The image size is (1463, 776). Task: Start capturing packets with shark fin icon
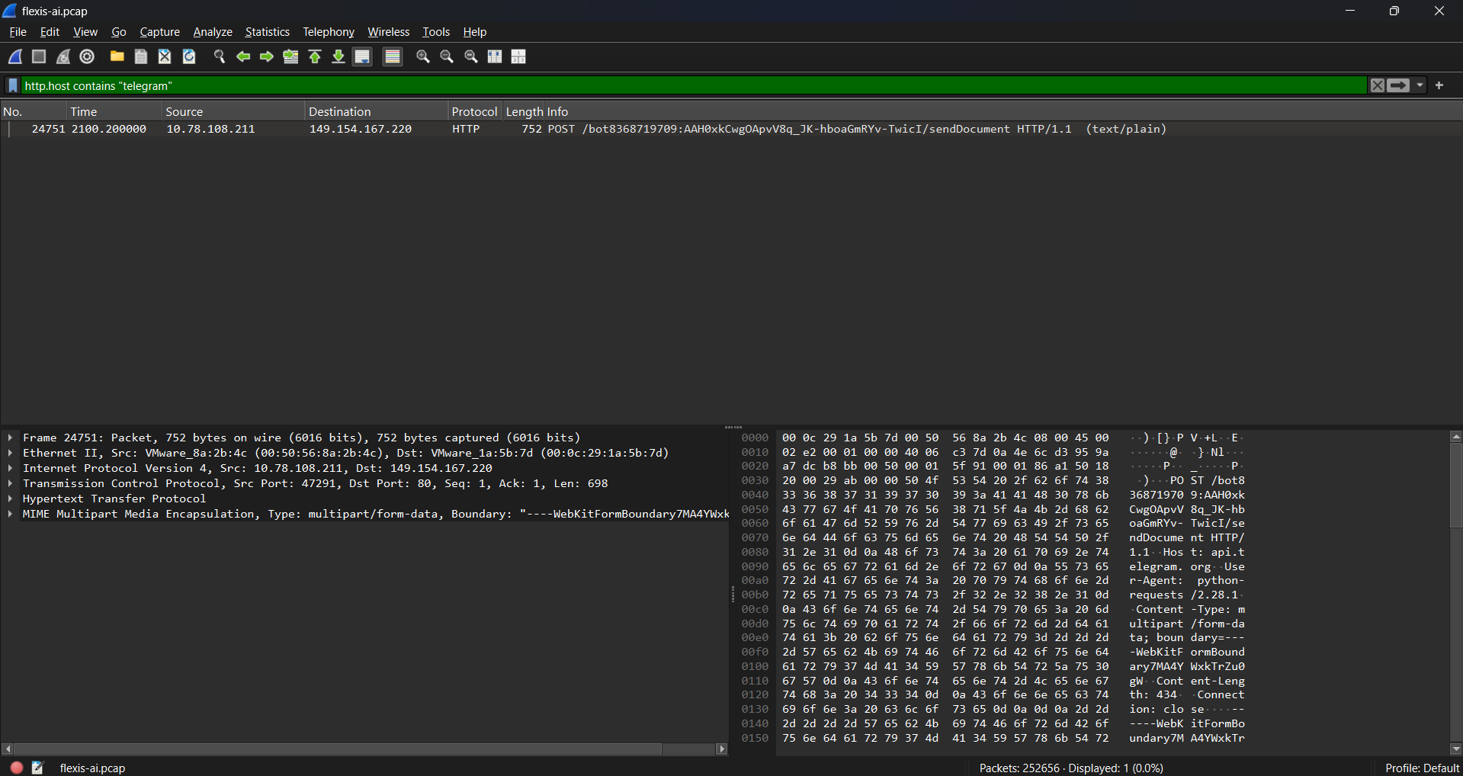[15, 56]
